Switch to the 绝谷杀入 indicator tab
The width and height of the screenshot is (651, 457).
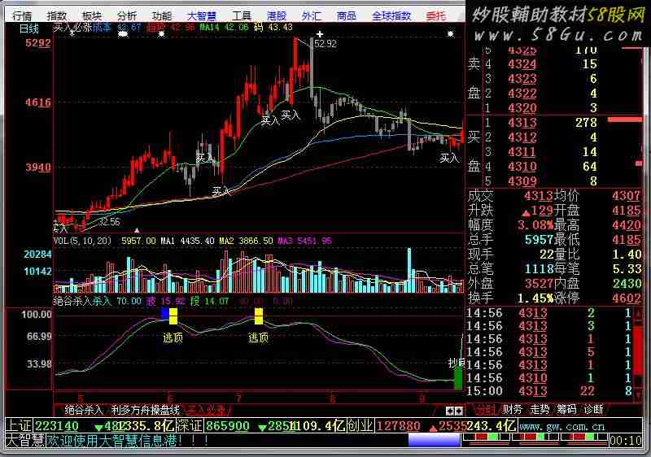(84, 410)
